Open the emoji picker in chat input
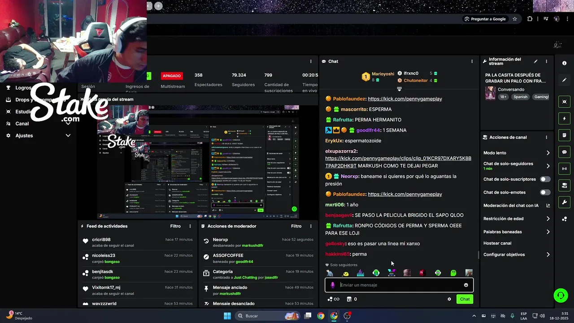574x323 pixels. (466, 285)
